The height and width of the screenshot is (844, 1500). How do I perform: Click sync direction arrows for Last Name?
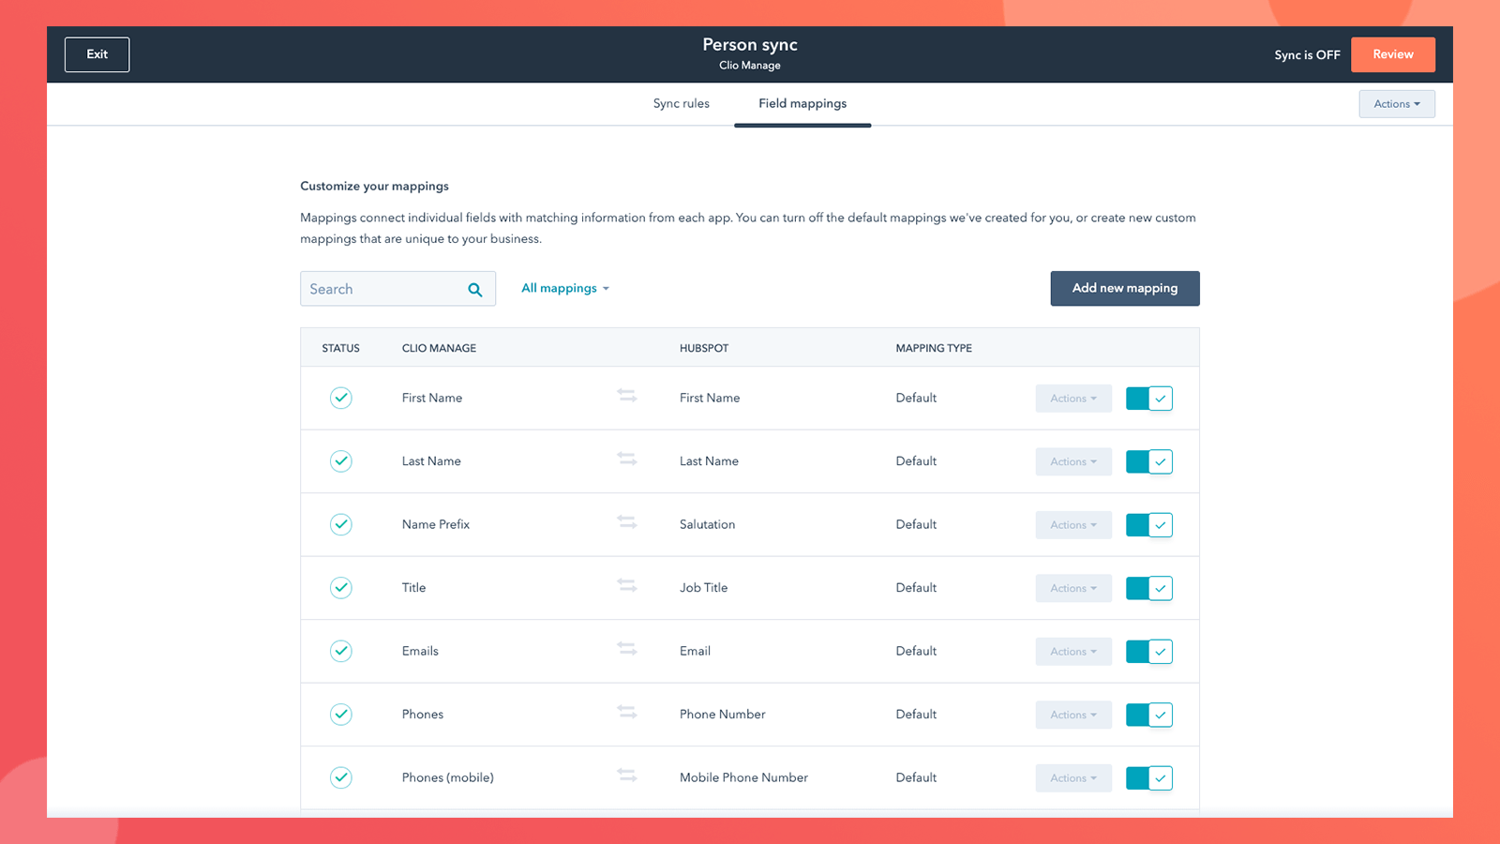[627, 460]
